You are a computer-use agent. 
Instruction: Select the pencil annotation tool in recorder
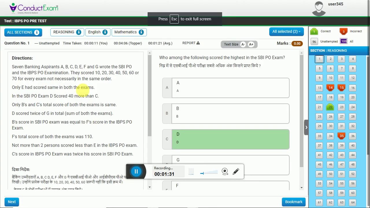(x=236, y=172)
